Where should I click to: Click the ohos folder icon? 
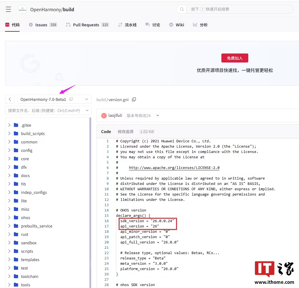click(x=16, y=217)
